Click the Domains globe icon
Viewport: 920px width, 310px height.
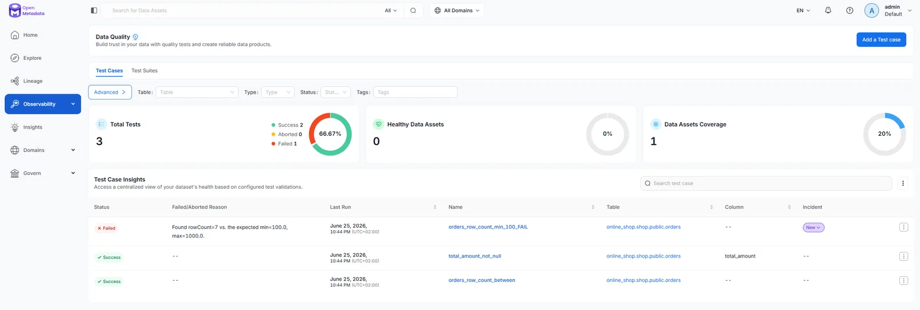(15, 150)
